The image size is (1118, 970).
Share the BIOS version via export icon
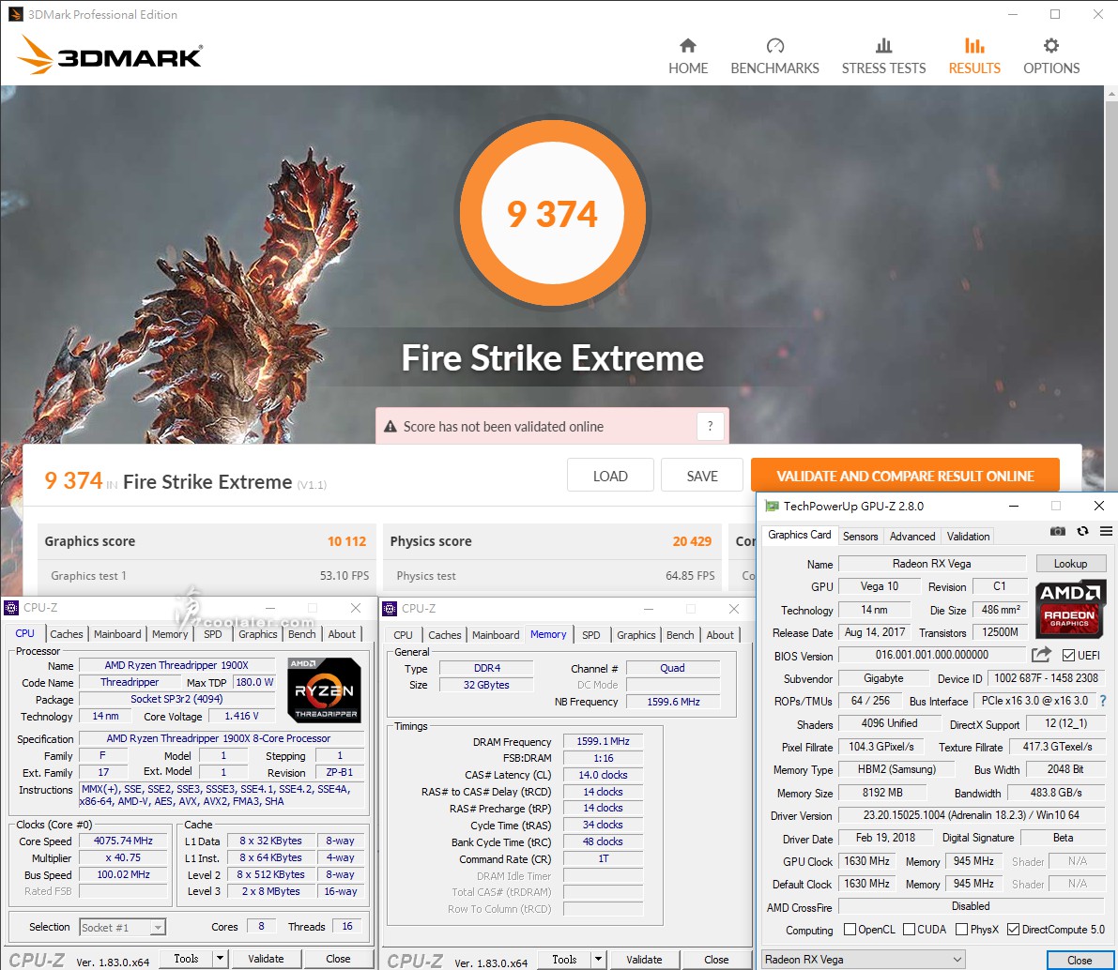tap(1041, 654)
